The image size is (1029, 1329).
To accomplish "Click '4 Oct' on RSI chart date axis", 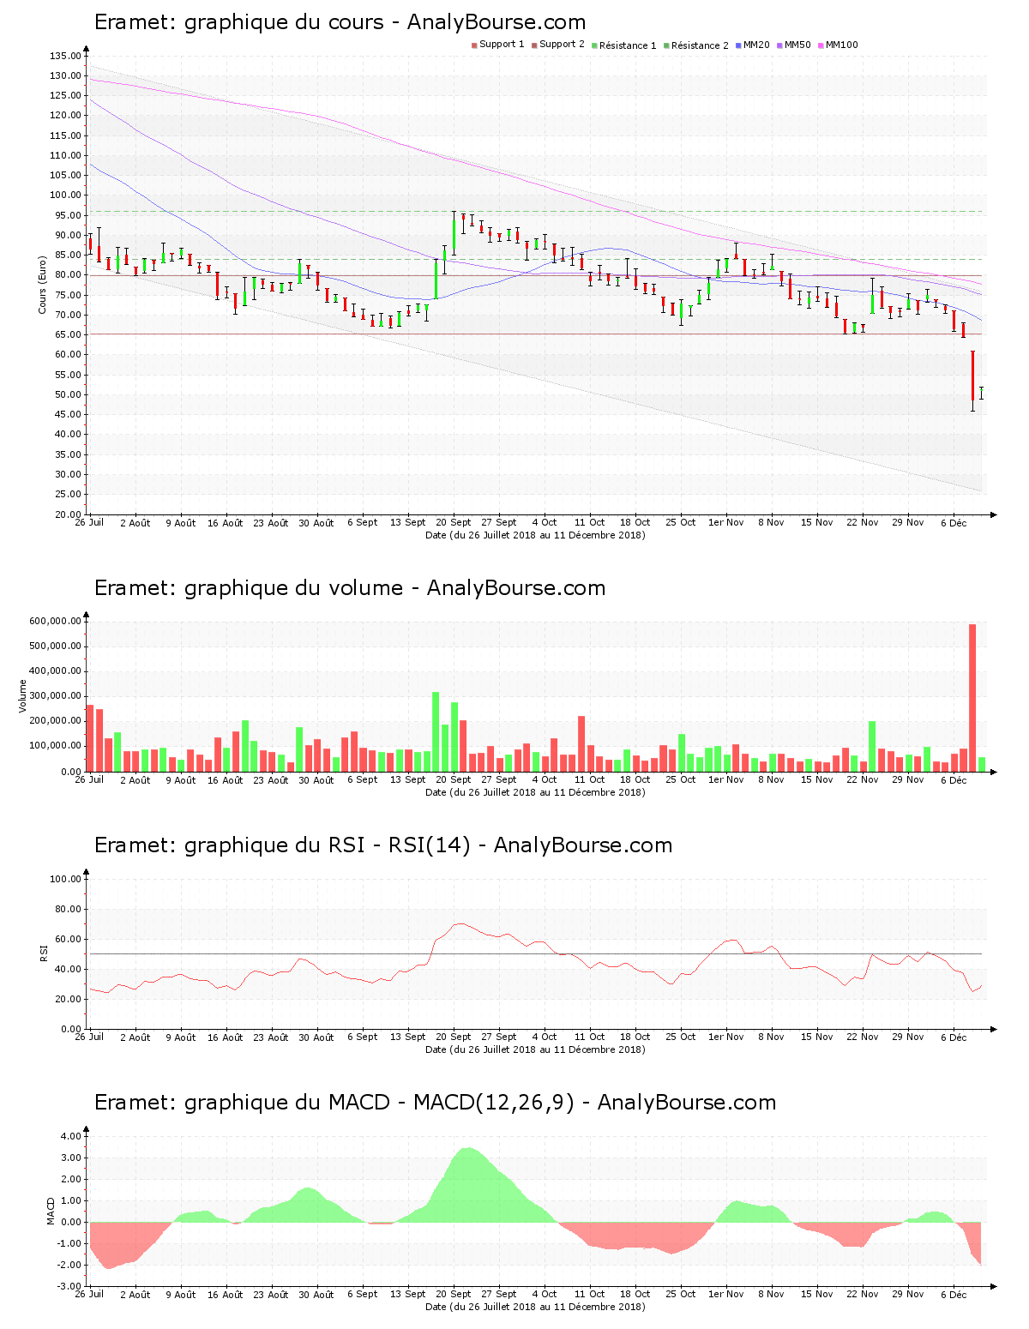I will (545, 1037).
